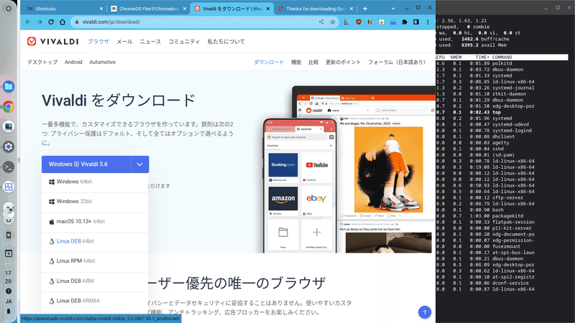The image size is (575, 323).
Task: Open the colorful grid extension icon
Action: (347, 22)
